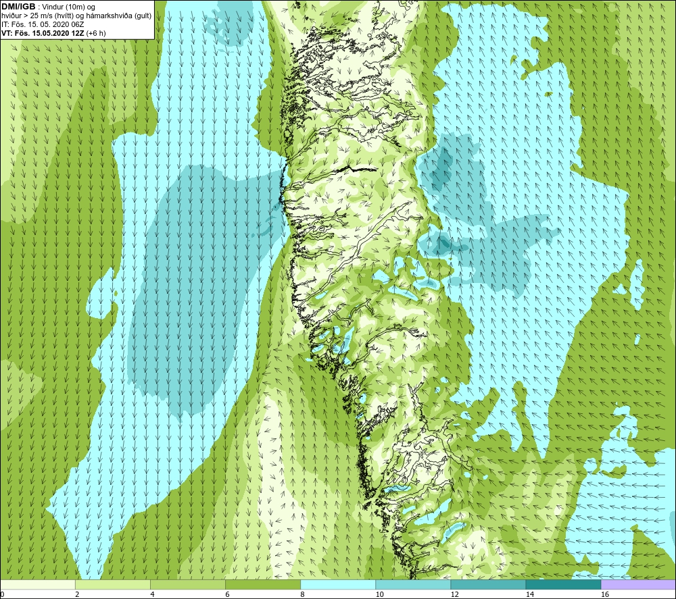
Task: Click the legend value '16'
Action: (605, 594)
